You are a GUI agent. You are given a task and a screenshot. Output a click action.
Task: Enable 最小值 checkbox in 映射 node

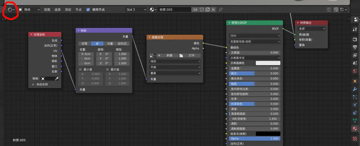[80, 69]
